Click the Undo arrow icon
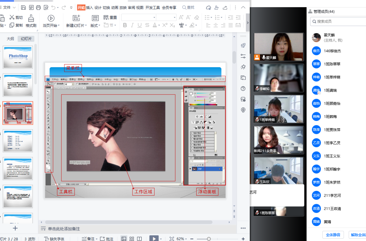The image size is (366, 241). 54,7
